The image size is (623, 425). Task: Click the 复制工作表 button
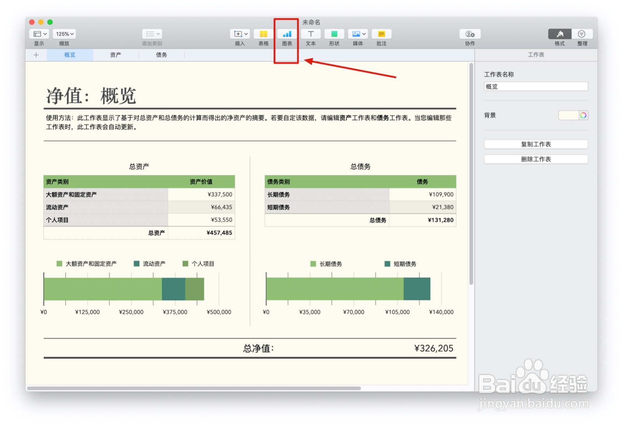pos(536,144)
